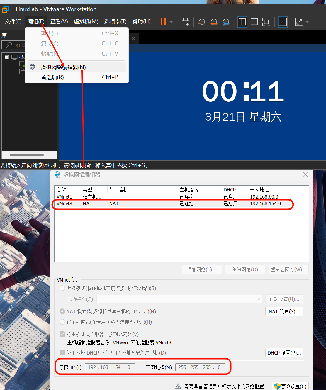Enter full screen mode icon
Viewport: 326px width, 390px height.
[x=266, y=22]
